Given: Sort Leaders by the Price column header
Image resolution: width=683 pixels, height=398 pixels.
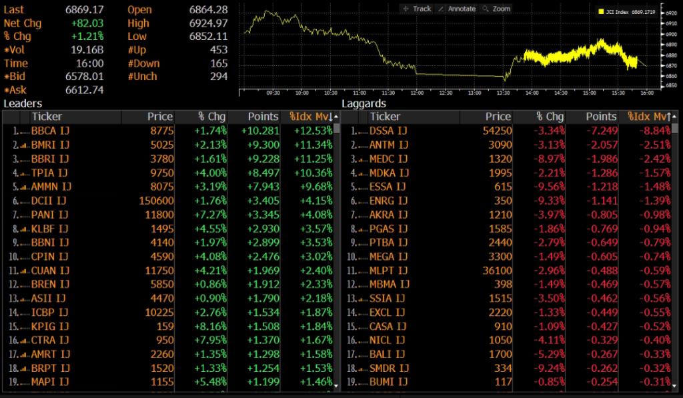Looking at the screenshot, I should (147, 117).
